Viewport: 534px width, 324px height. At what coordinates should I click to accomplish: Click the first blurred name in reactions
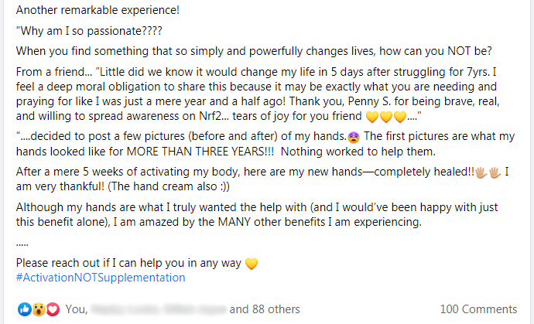[x=125, y=309]
